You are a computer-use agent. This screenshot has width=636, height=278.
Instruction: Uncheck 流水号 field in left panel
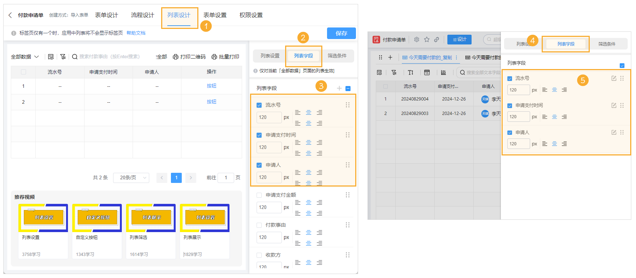click(259, 105)
